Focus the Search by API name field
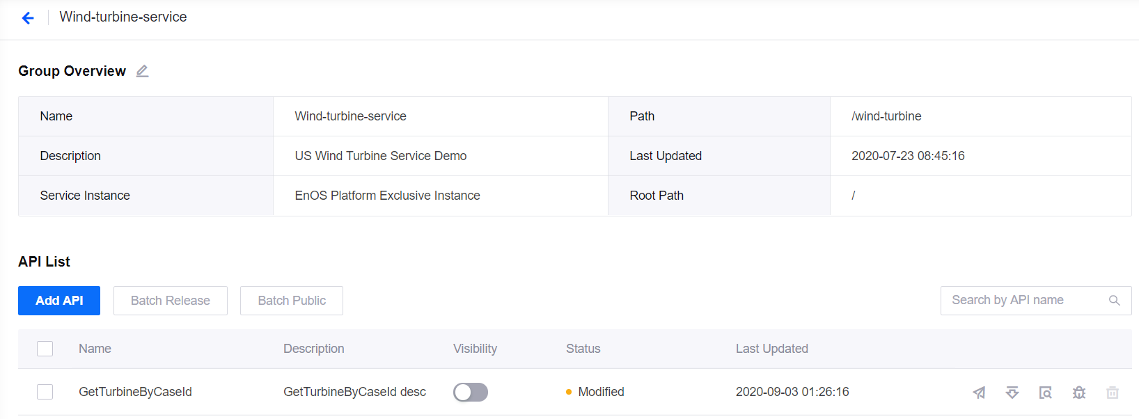This screenshot has height=419, width=1139. (x=1023, y=301)
